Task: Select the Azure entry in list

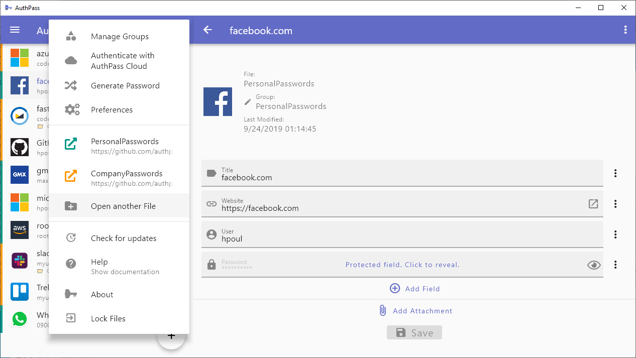Action: coord(25,58)
